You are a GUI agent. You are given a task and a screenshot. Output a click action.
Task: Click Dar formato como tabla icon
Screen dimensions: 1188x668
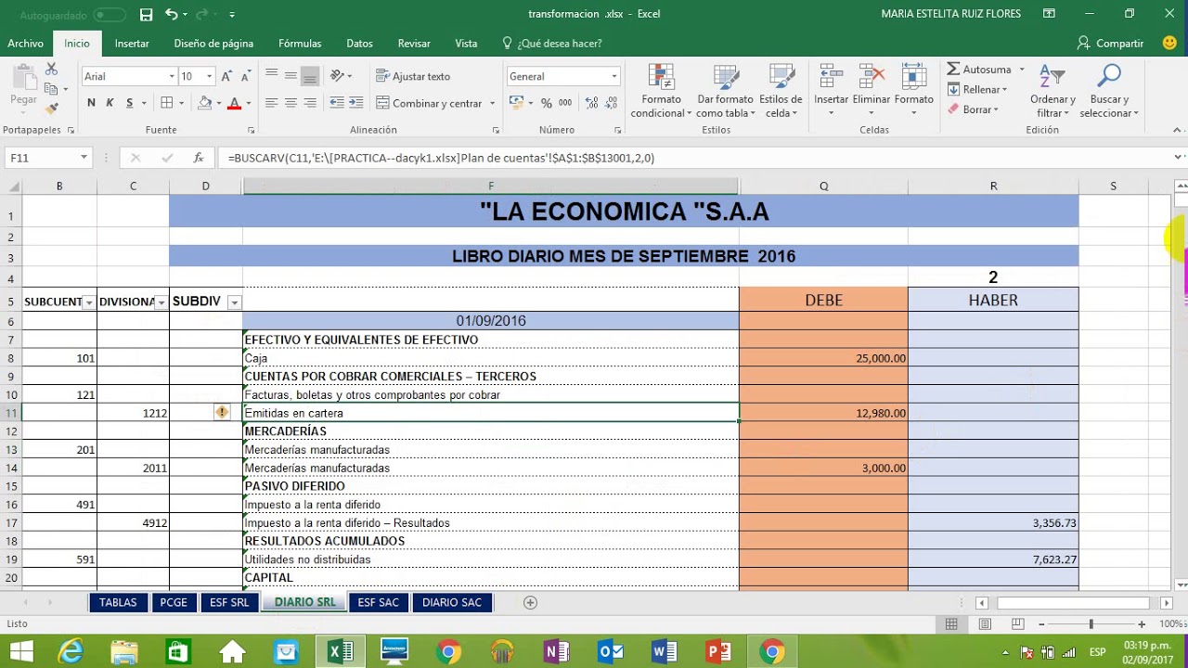click(725, 91)
